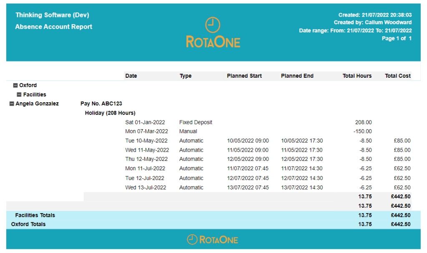Select the Facilities Totals row

[35, 215]
